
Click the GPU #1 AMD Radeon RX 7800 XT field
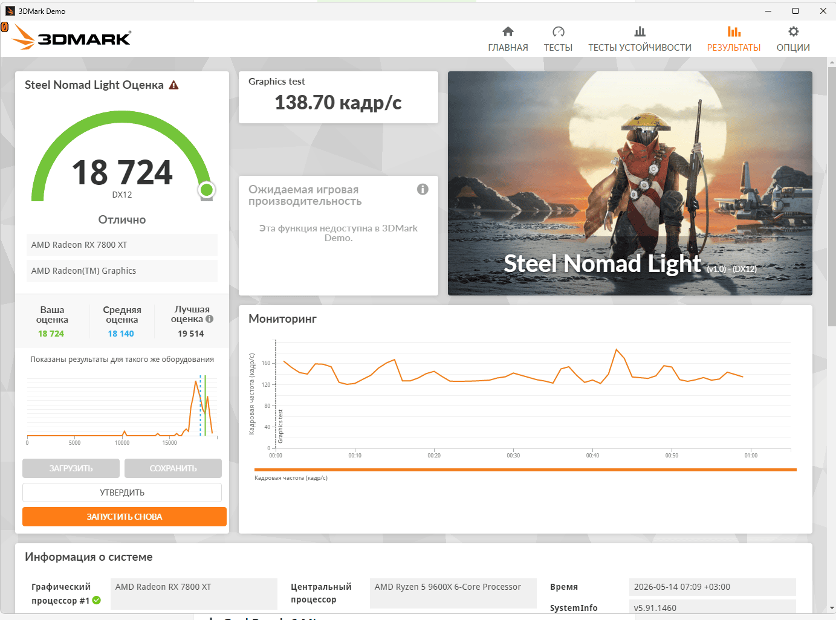point(194,593)
